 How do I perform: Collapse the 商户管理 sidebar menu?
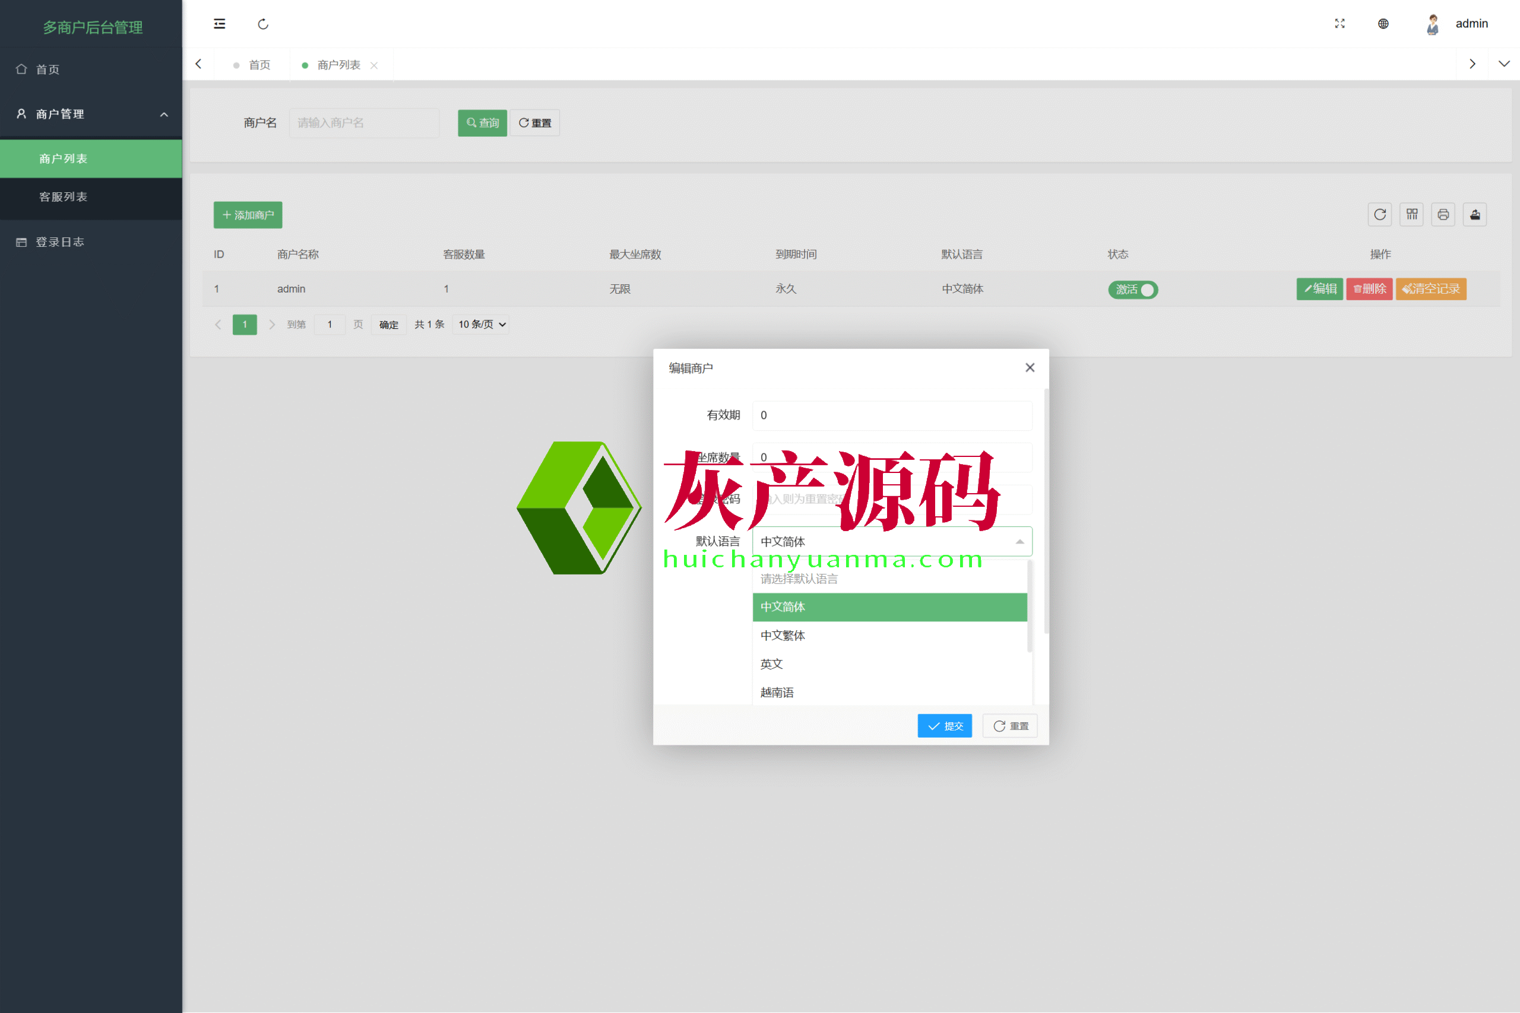click(90, 115)
